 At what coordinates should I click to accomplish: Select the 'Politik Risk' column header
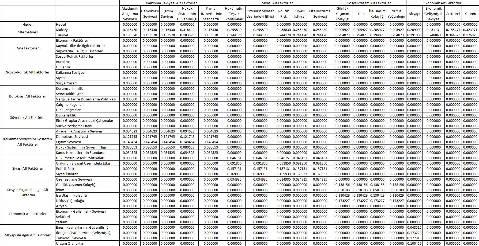(x=284, y=14)
